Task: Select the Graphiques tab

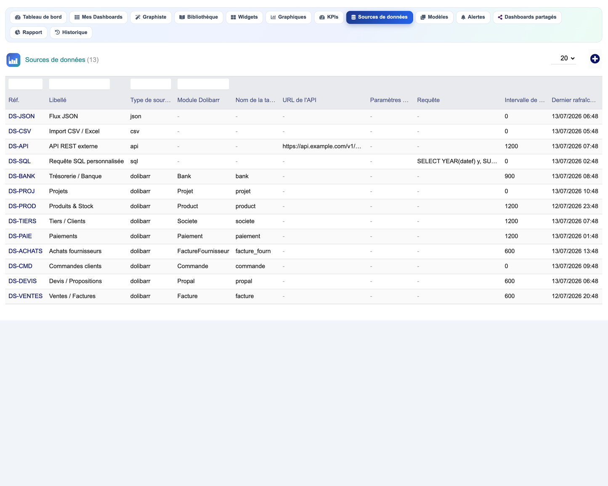Action: [x=289, y=17]
